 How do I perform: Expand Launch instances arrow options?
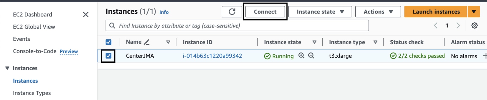click(474, 12)
